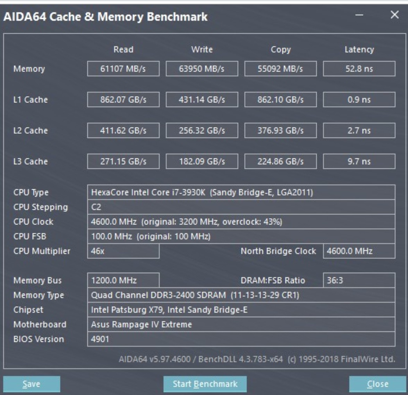Select the L1 Cache Read value
This screenshot has height=395, width=408.
click(123, 100)
